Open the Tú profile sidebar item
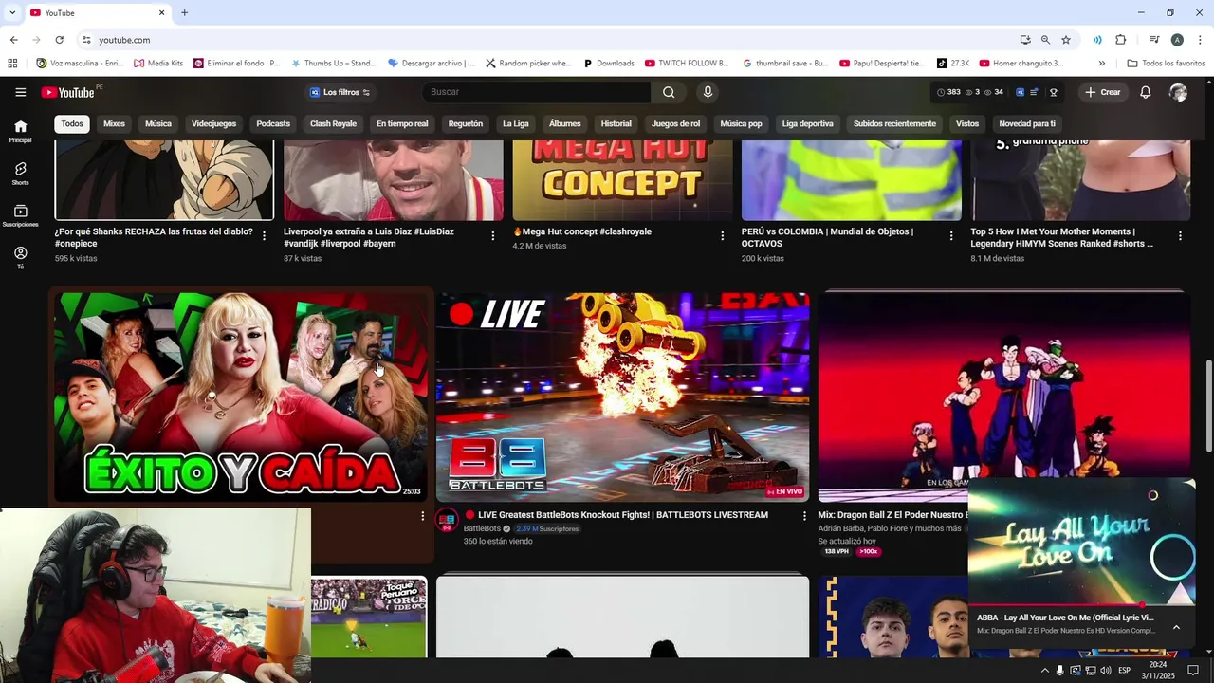The height and width of the screenshot is (683, 1214). point(20,258)
